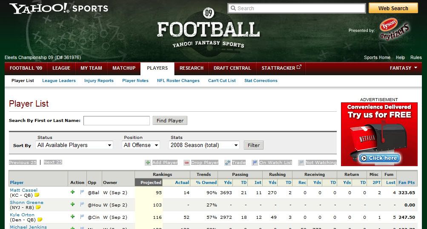This screenshot has height=229, width=427.
Task: Open the Stats dropdown '2008 Season (total)'
Action: [x=204, y=145]
